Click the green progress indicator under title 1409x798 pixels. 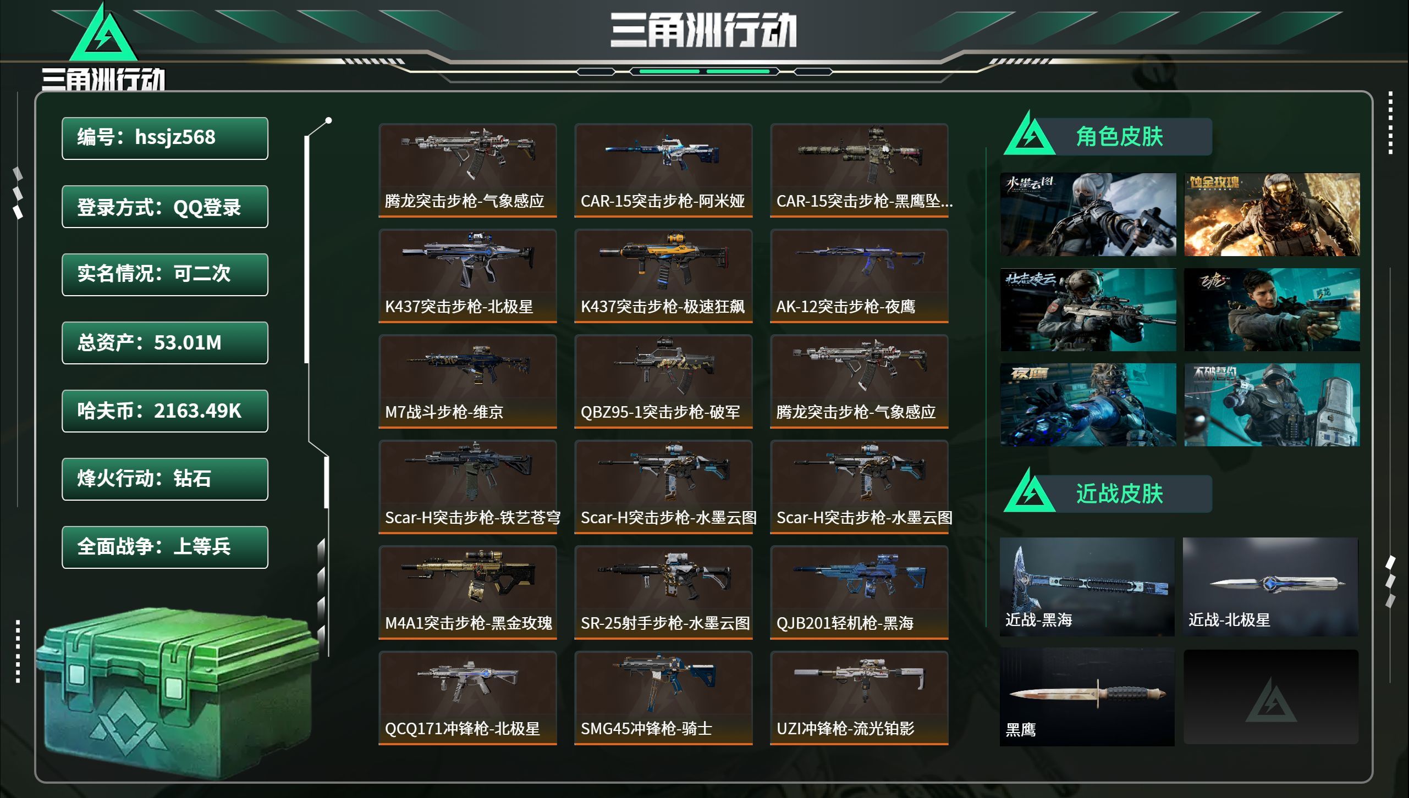pos(705,71)
